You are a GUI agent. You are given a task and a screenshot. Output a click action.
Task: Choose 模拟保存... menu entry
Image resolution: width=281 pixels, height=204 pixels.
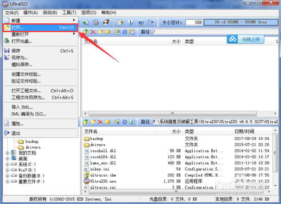[x=41, y=65]
